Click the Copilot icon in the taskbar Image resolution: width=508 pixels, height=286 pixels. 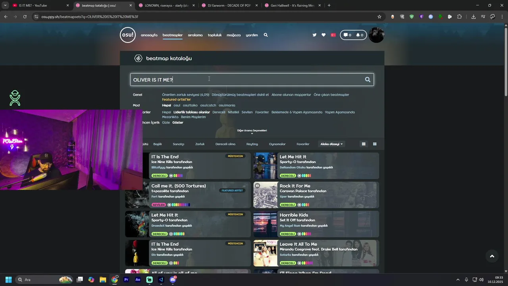pos(91,280)
